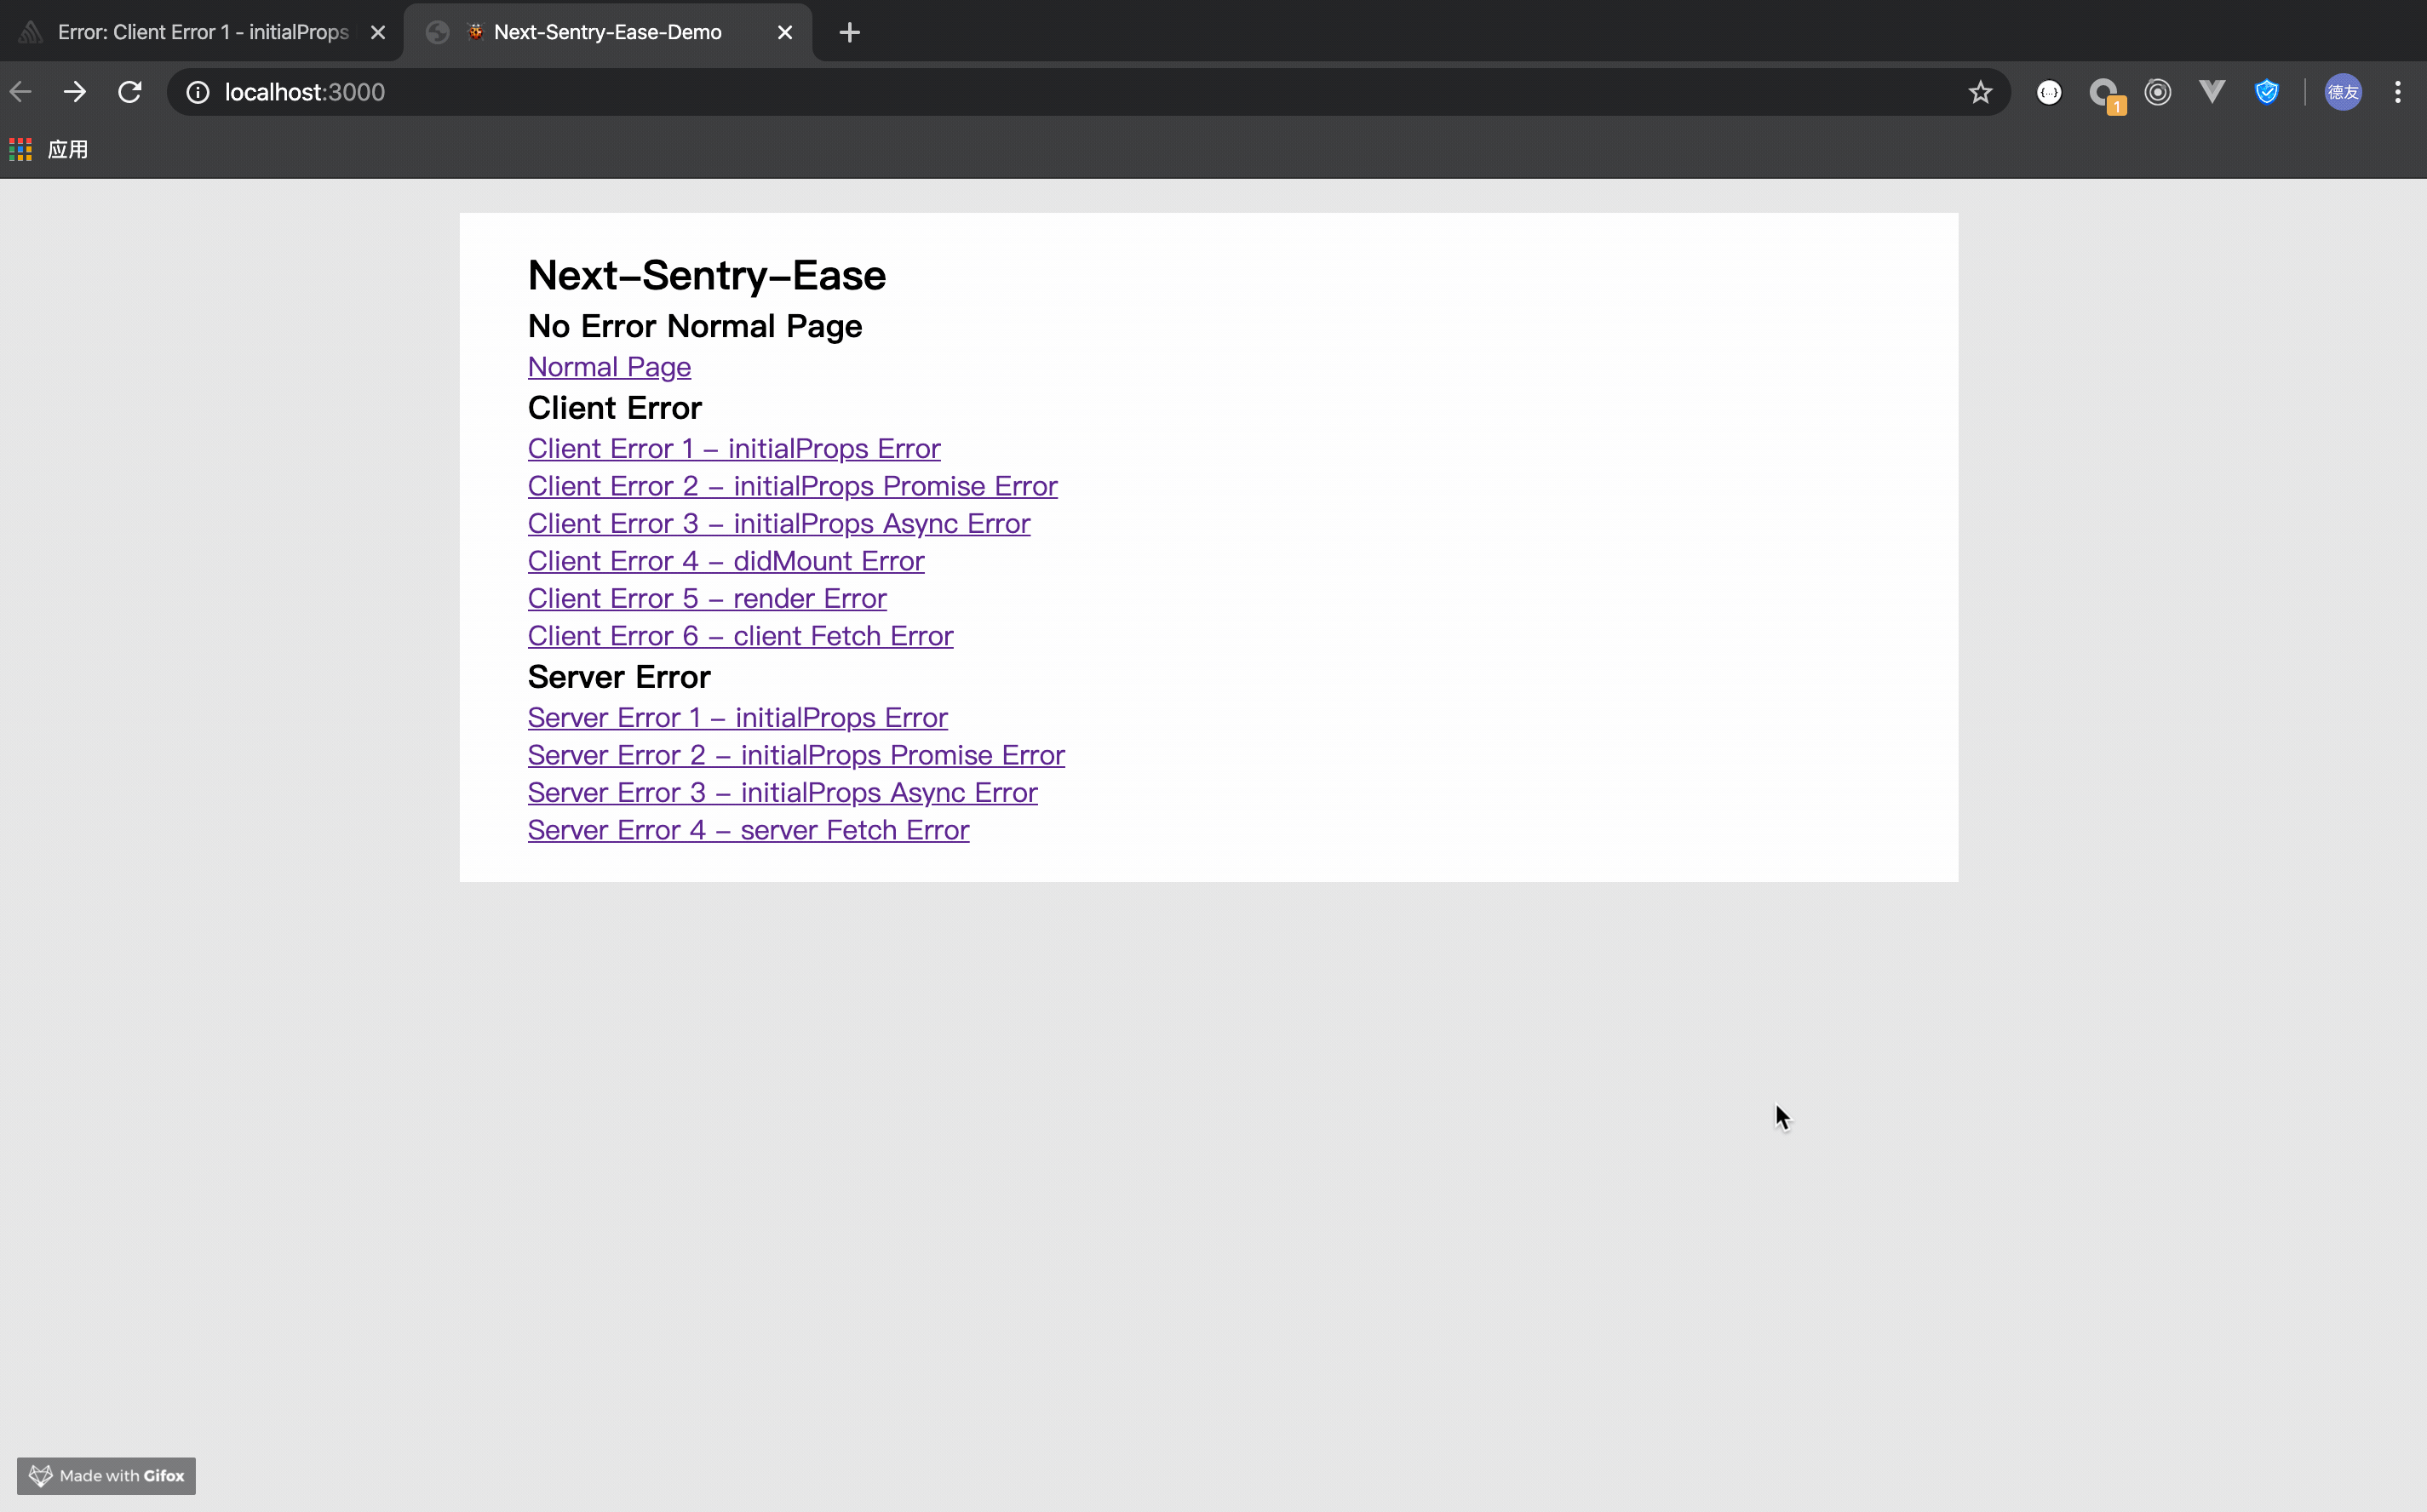Open the apps grid bookmark shortcut

pos(21,149)
